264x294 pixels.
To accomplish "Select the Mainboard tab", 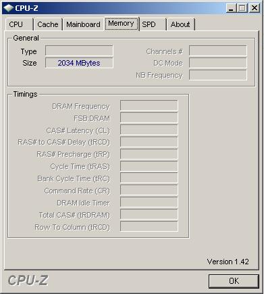I will [83, 24].
